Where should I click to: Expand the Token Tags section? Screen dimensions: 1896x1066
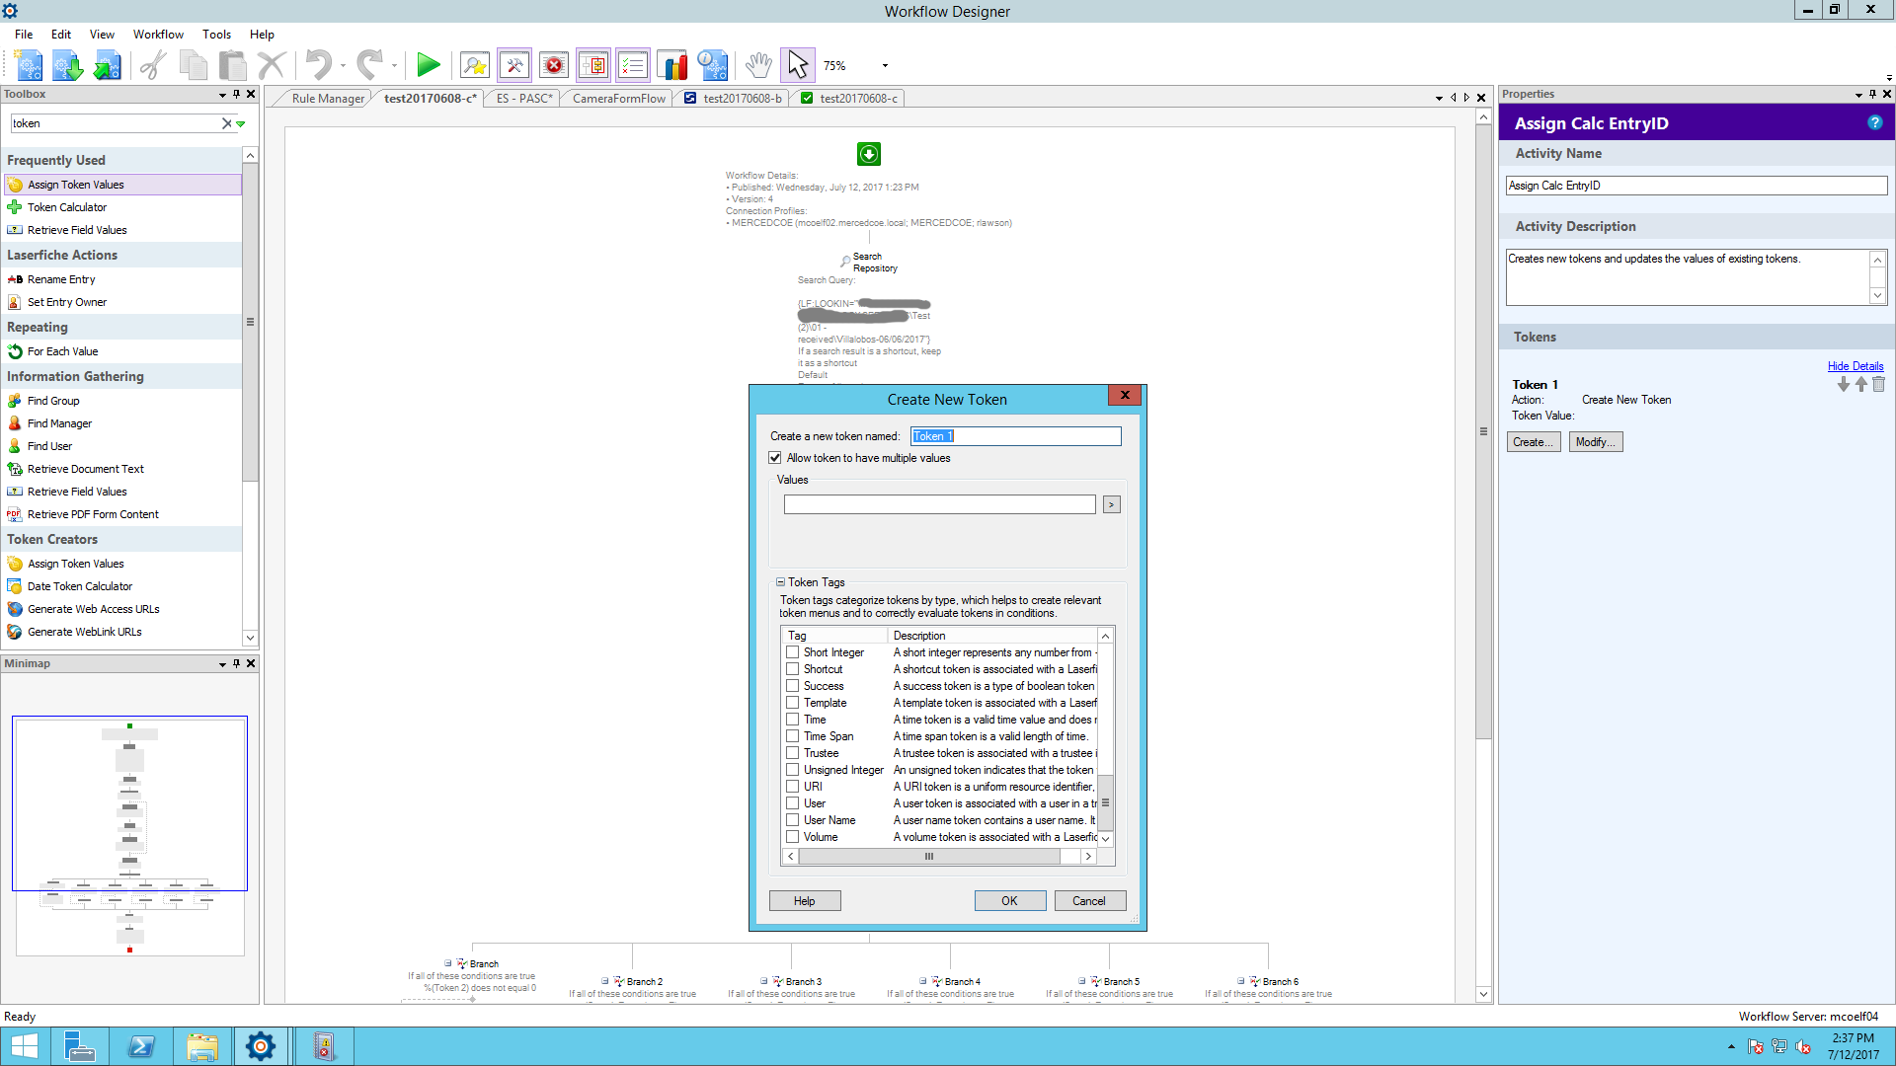coord(780,581)
